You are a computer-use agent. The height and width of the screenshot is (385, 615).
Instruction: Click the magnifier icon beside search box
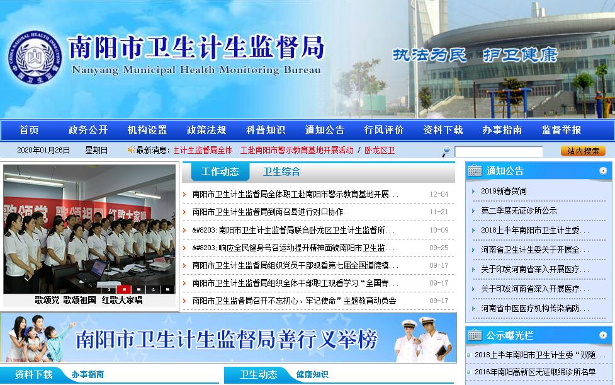[x=446, y=151]
